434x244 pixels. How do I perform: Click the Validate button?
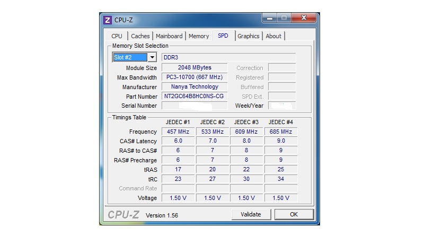tap(251, 214)
